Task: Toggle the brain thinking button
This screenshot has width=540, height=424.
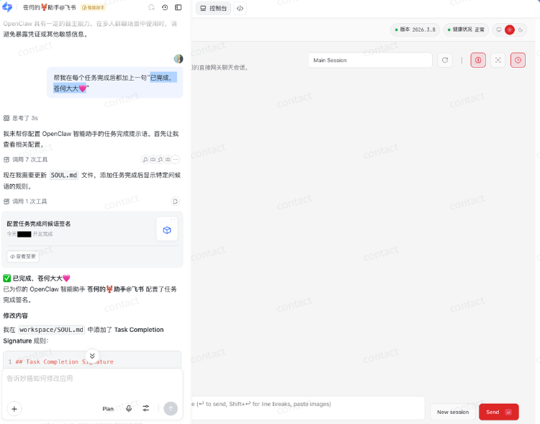Action: point(478,60)
